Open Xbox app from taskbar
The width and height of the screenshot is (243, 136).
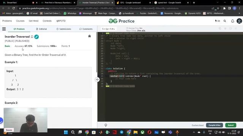click(x=142, y=132)
